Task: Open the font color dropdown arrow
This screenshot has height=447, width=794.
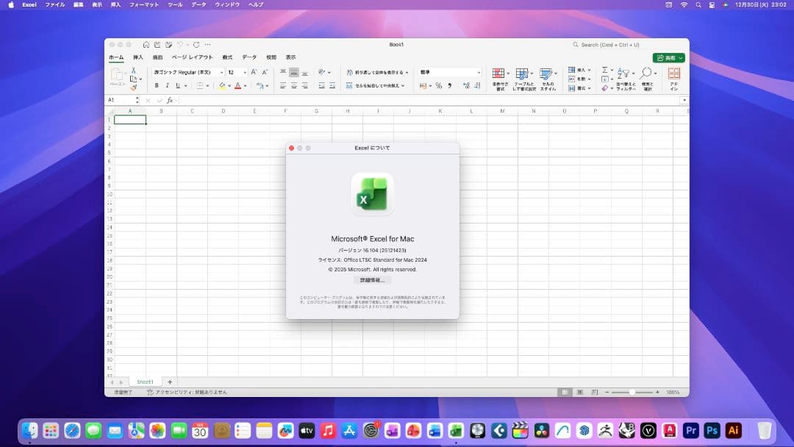Action: [246, 85]
